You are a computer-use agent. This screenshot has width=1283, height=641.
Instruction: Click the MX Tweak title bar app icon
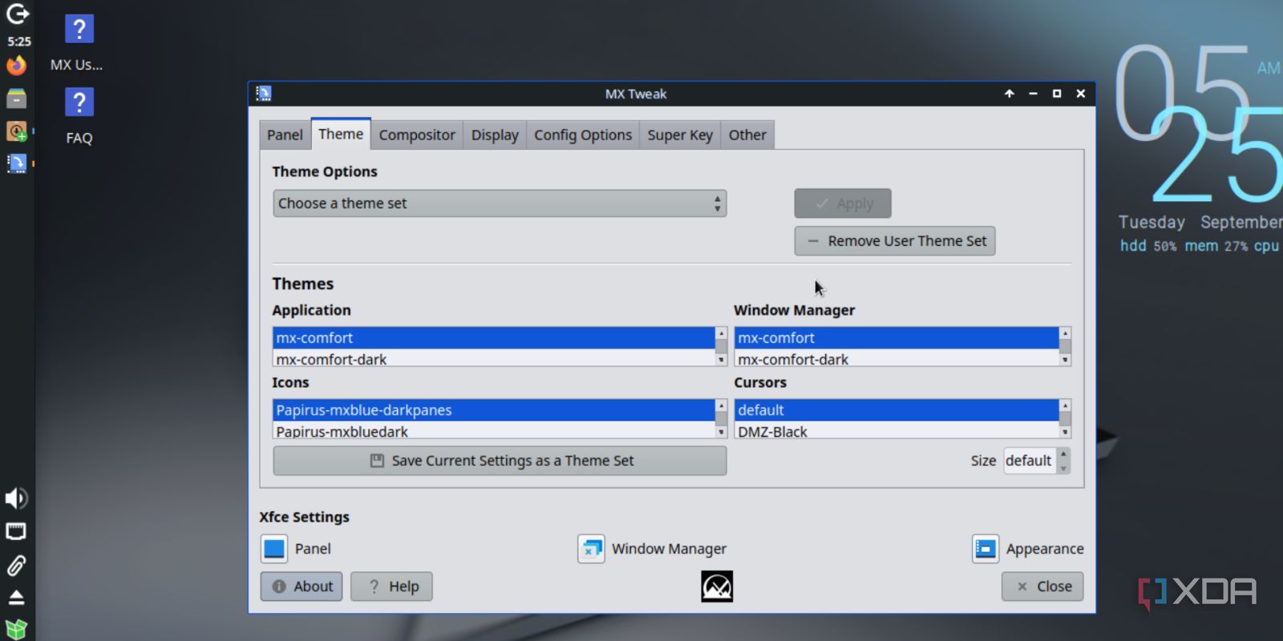click(263, 94)
